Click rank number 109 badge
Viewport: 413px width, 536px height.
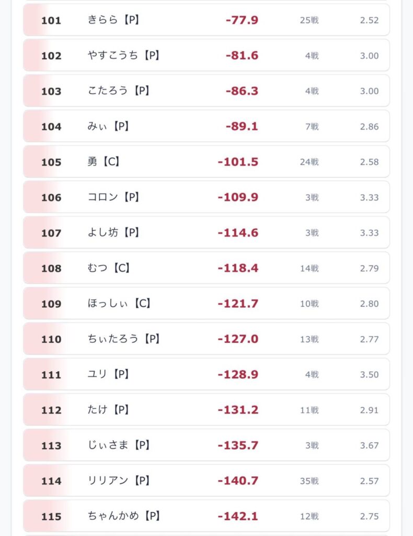coord(51,304)
